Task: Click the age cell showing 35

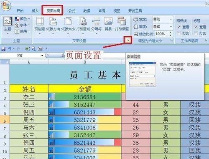Action: click(x=136, y=143)
